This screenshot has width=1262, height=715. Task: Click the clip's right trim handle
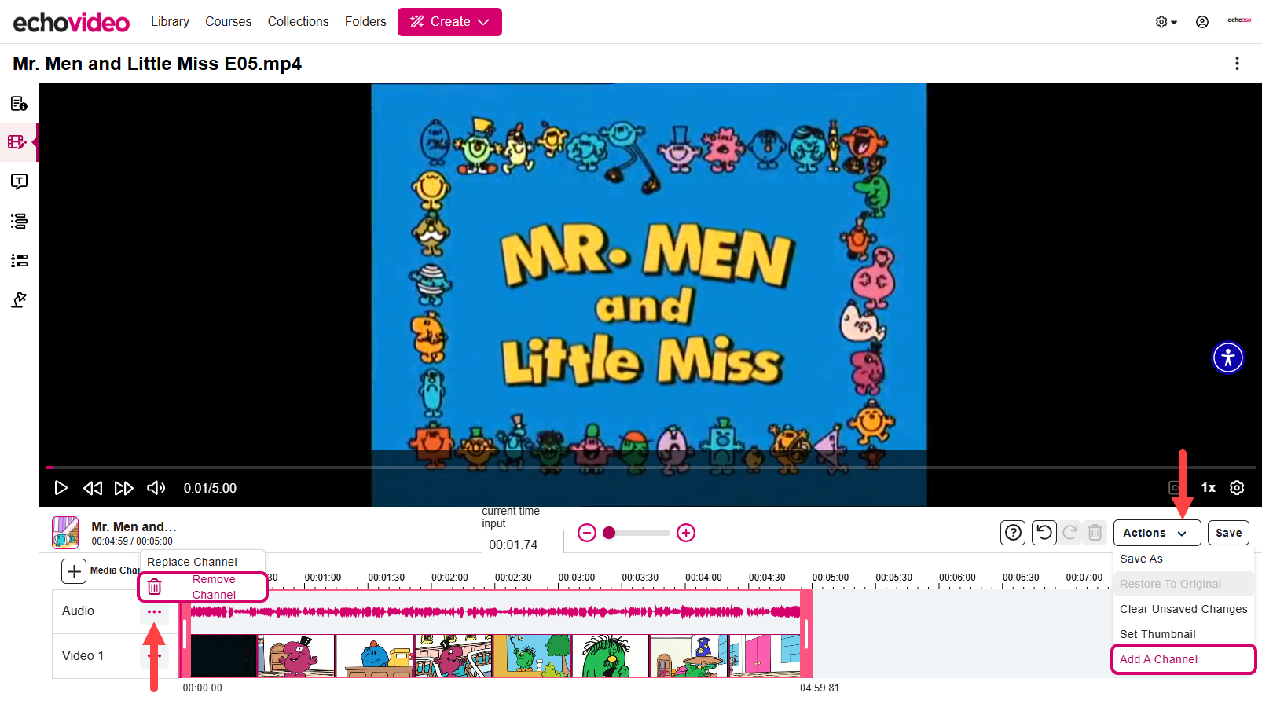tap(806, 633)
